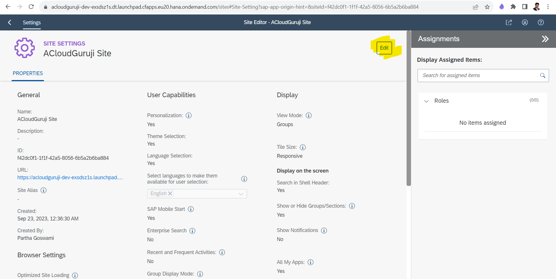Collapse the Roles section chevron
This screenshot has height=279, width=556.
426,101
